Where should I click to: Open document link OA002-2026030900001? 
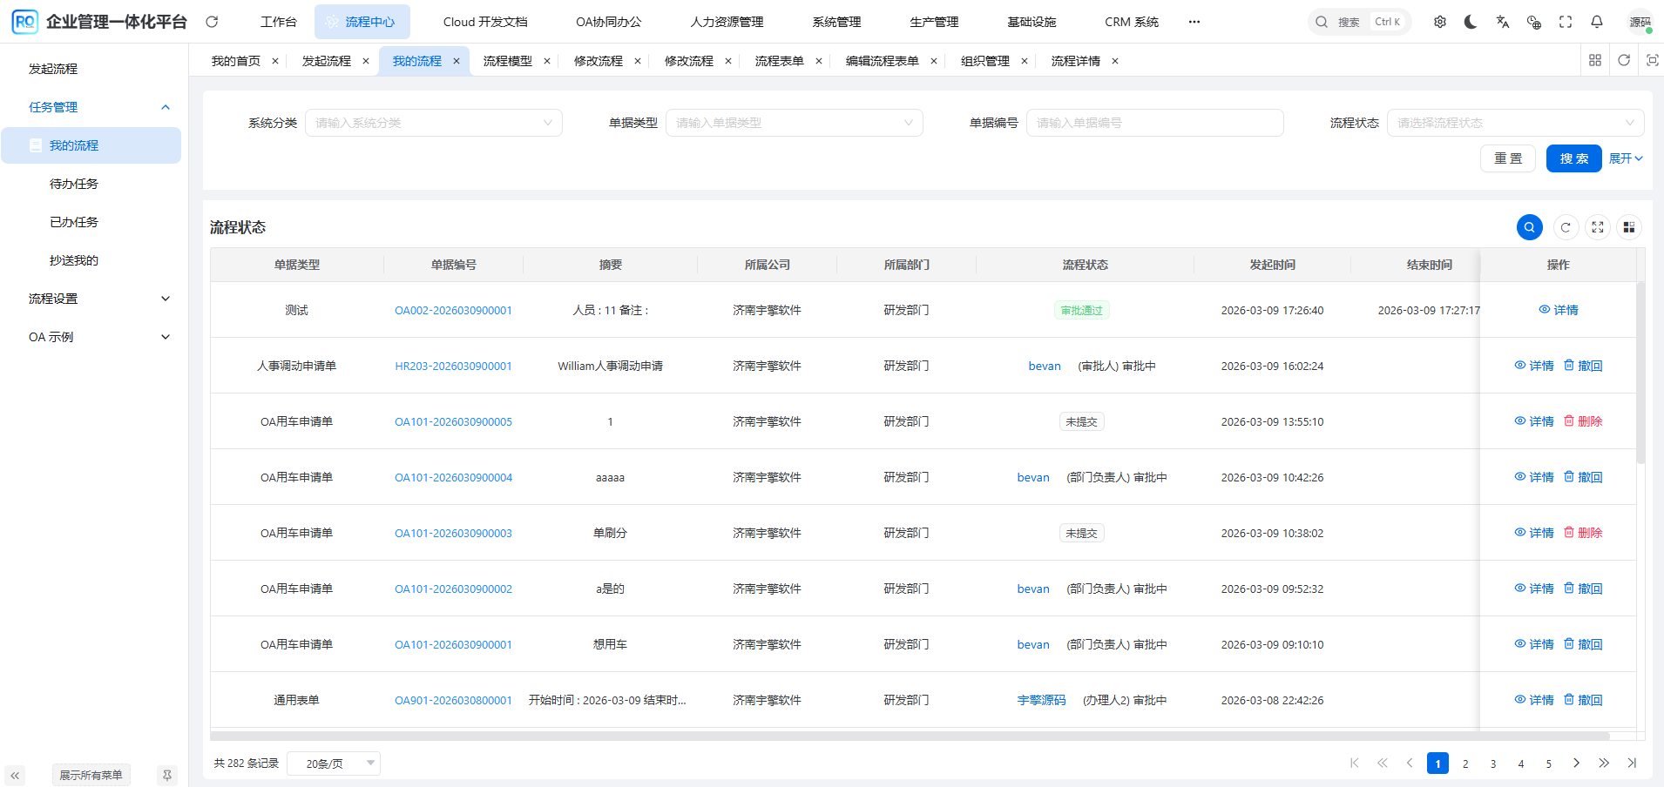click(453, 311)
